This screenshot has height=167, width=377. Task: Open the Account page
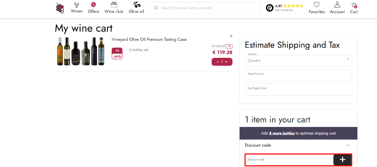click(x=337, y=8)
